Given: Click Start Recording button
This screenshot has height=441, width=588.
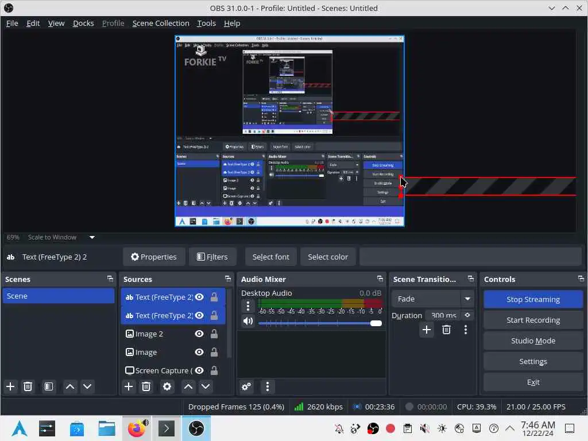Looking at the screenshot, I should (x=533, y=320).
